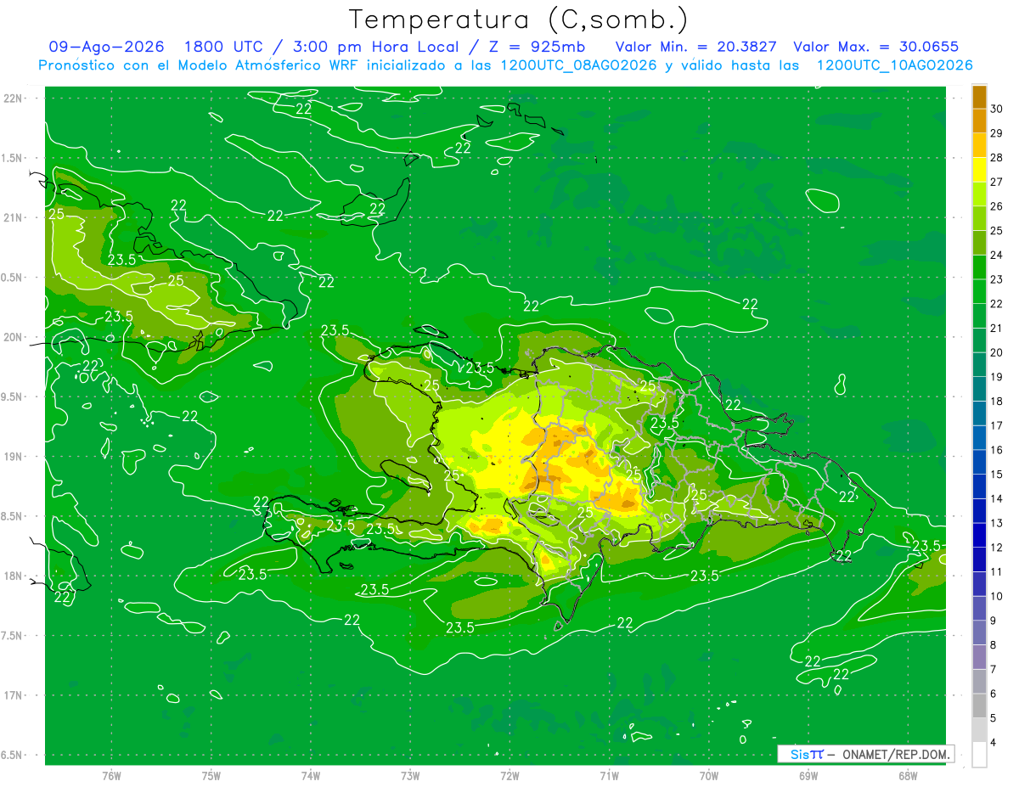Select the topmost legend swatch above 30

point(979,97)
